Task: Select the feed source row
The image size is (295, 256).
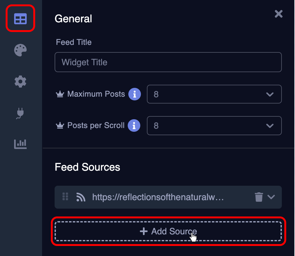Action: (x=168, y=197)
